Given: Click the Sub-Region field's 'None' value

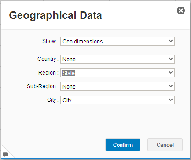Looking at the screenshot, I should pyautogui.click(x=69, y=87).
